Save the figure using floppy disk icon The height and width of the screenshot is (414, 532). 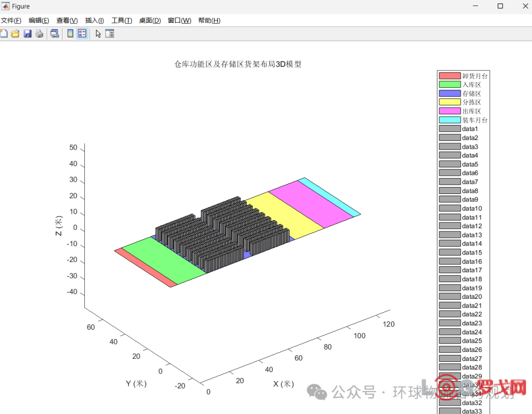click(x=28, y=34)
